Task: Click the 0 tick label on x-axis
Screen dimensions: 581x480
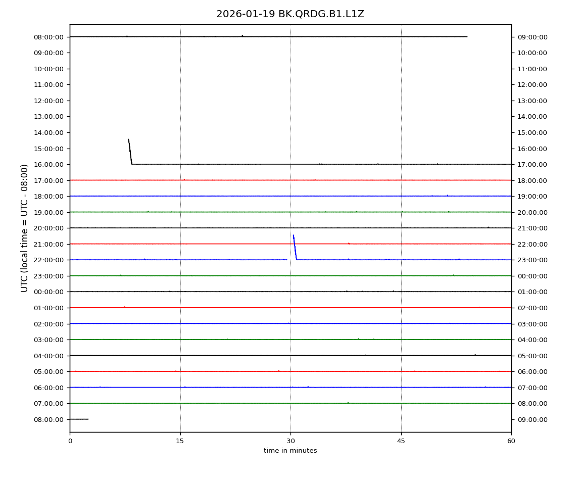Action: [x=70, y=441]
